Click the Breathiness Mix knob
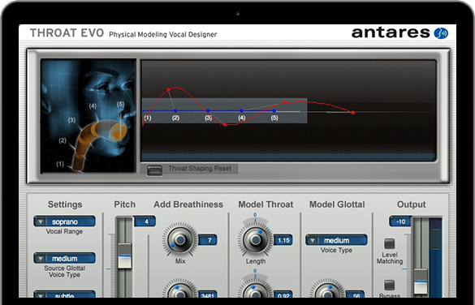Viewport: 475px width, 305px height. [180, 240]
